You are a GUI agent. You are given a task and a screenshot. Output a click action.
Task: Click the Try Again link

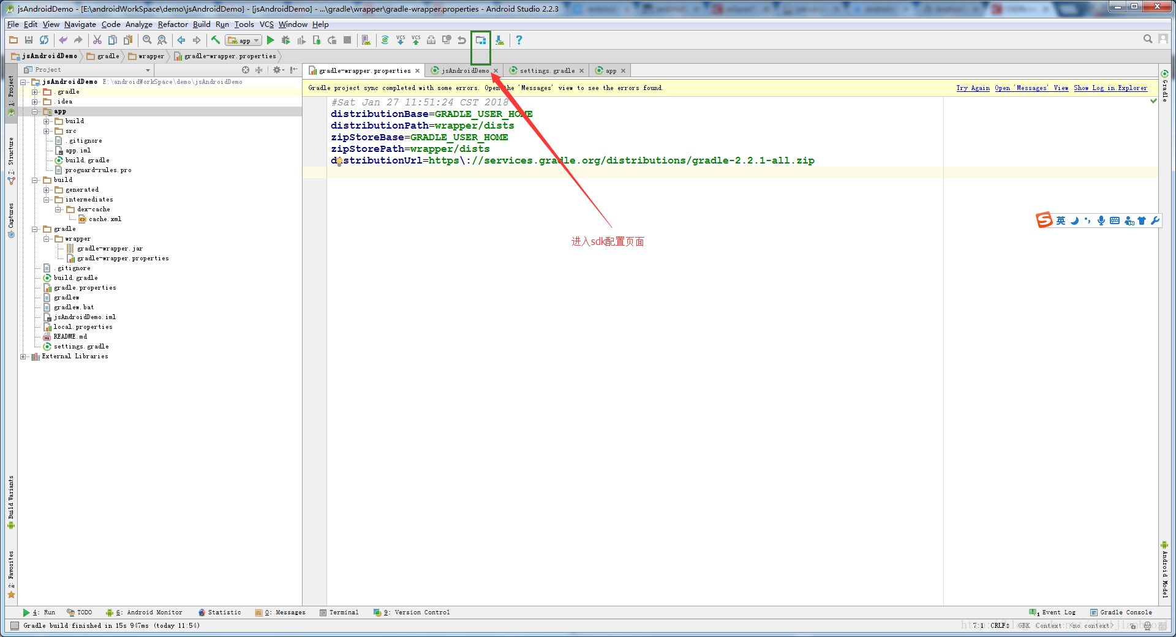[973, 88]
